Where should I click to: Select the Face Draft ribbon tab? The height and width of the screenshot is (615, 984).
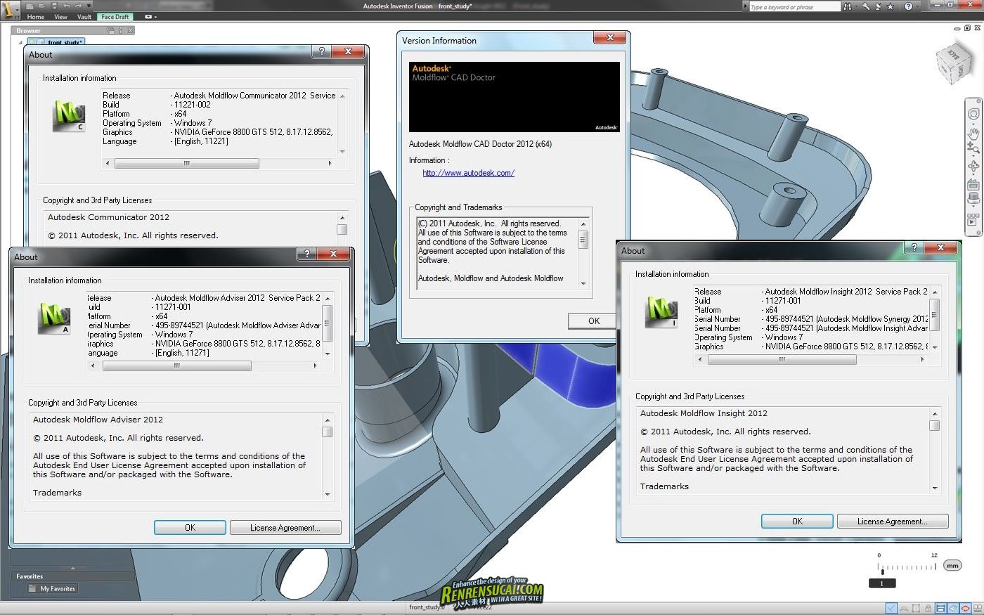point(115,17)
